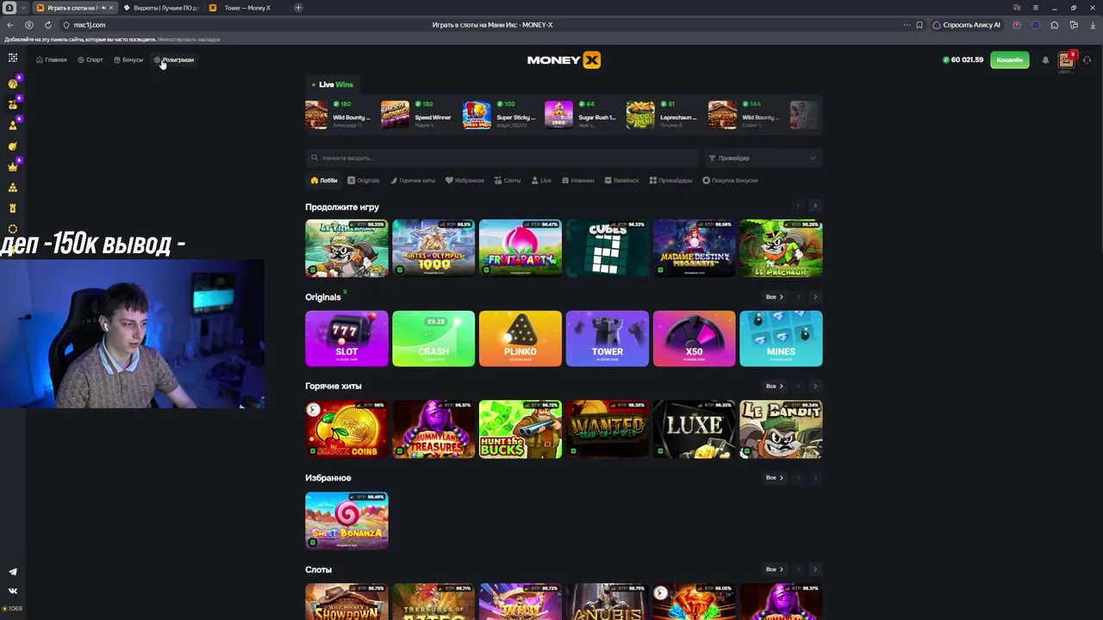Open the PLINKO original game
Image resolution: width=1103 pixels, height=620 pixels.
(x=520, y=338)
